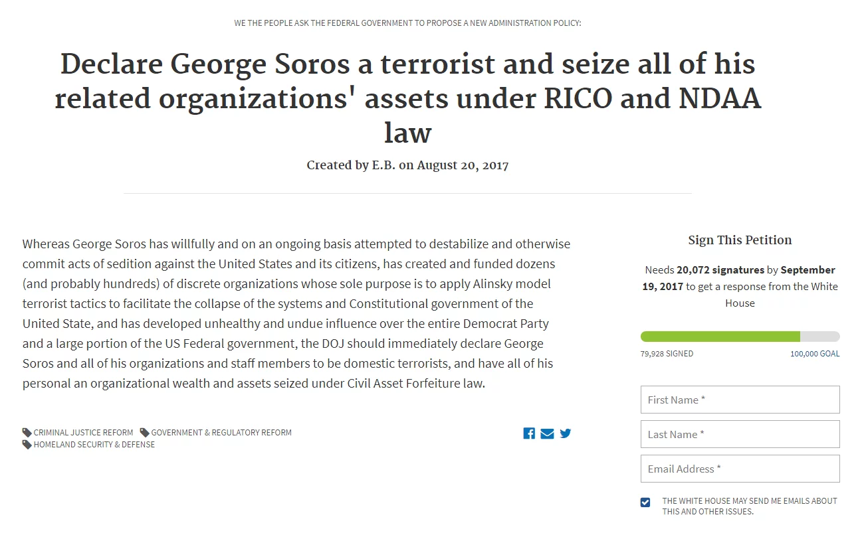Click tag icon beside Criminal Justice Reform
Image resolution: width=864 pixels, height=535 pixels.
pyautogui.click(x=27, y=433)
